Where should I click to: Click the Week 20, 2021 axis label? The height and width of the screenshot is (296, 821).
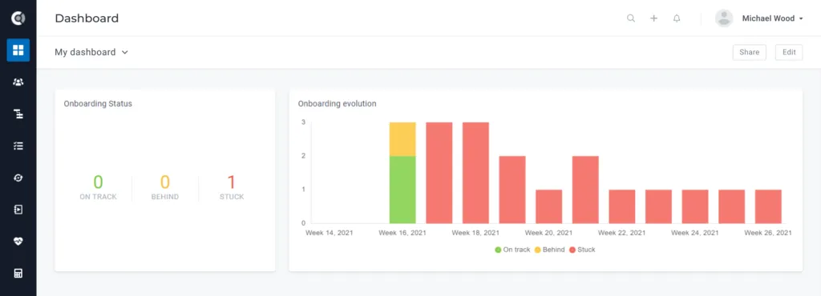point(548,233)
